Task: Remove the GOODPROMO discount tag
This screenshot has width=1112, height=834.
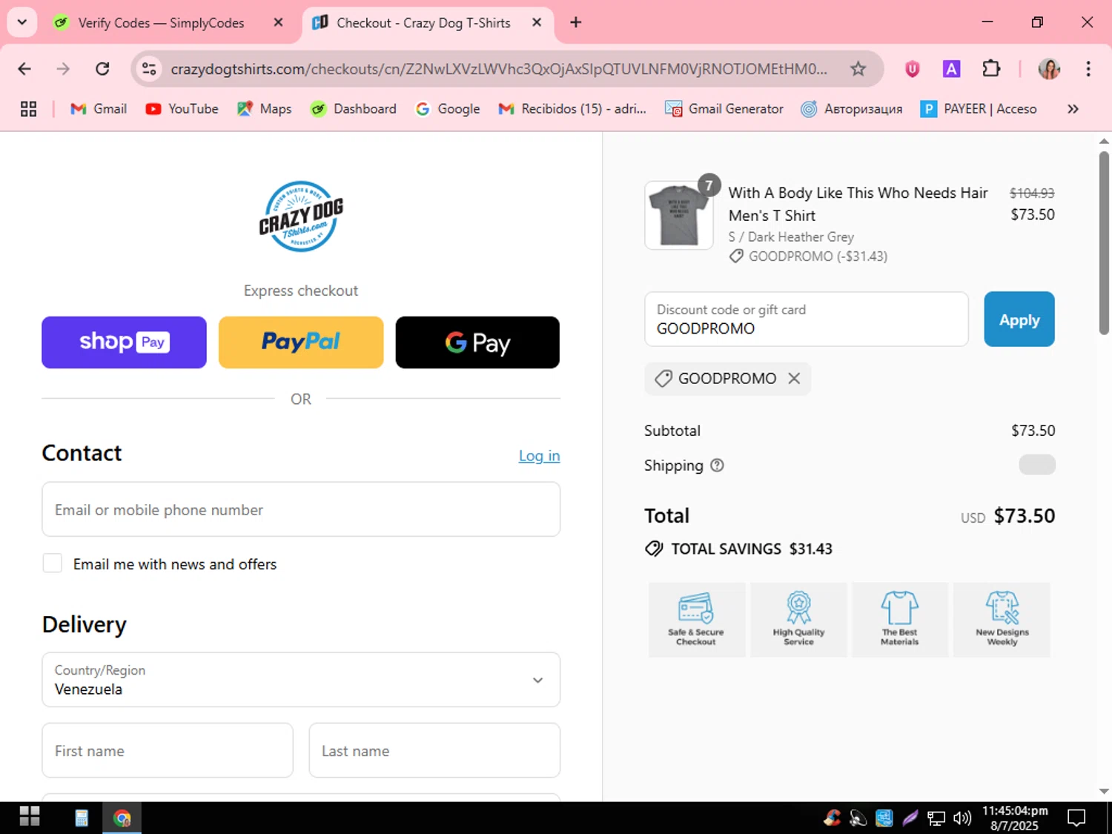Action: [x=794, y=379]
